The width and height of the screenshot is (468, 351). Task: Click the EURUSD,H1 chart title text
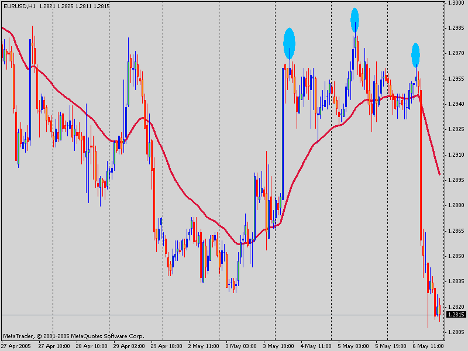[19, 6]
